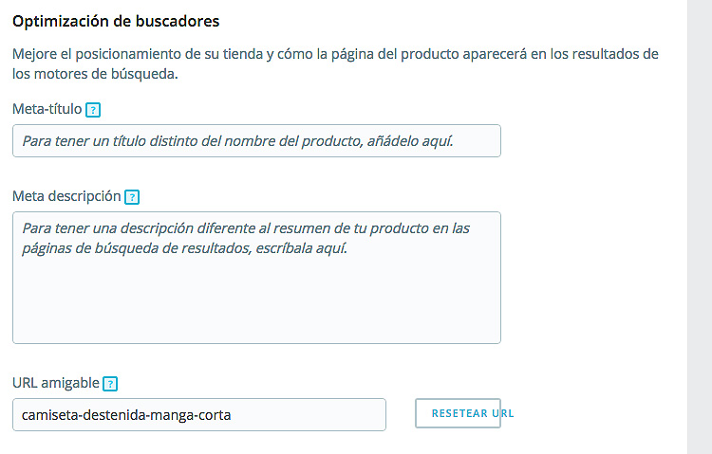Viewport: 712px width, 454px height.
Task: Click inside the Meta descripción textarea
Action: [x=256, y=278]
